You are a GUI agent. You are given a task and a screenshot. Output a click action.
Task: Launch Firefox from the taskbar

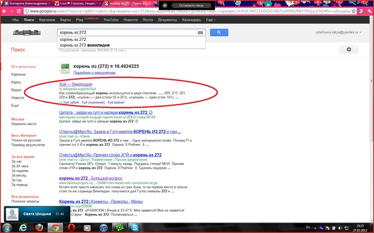pos(39,228)
